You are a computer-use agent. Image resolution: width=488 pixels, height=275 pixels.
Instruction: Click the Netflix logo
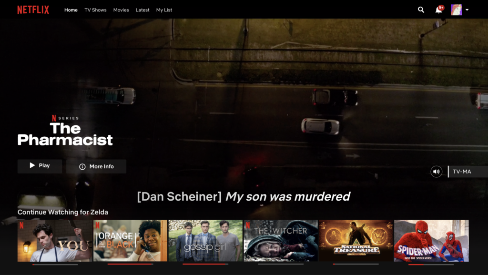click(33, 10)
